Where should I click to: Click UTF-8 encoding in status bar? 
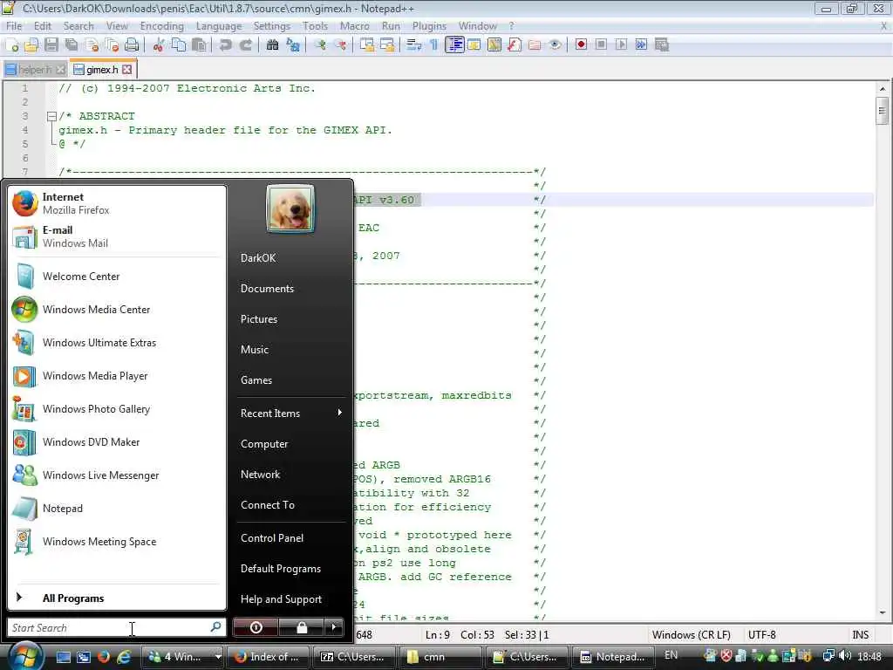pyautogui.click(x=761, y=635)
